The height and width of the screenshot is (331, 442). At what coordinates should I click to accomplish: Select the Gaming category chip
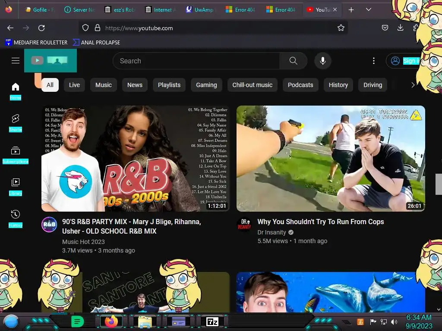206,85
